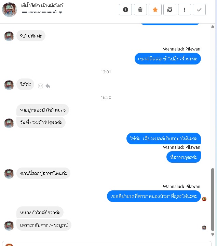The width and height of the screenshot is (217, 246).
Task: Click the agent name label above blue message about Nong Bua branch
Action: [181, 186]
